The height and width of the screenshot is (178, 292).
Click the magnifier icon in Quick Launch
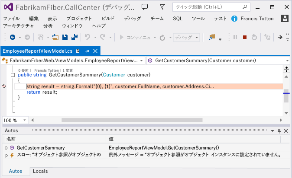(x=245, y=7)
